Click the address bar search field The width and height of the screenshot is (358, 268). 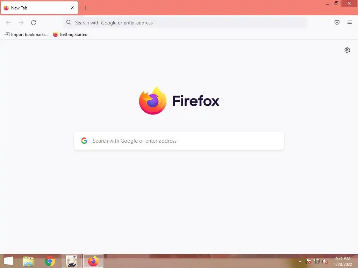[x=185, y=23]
